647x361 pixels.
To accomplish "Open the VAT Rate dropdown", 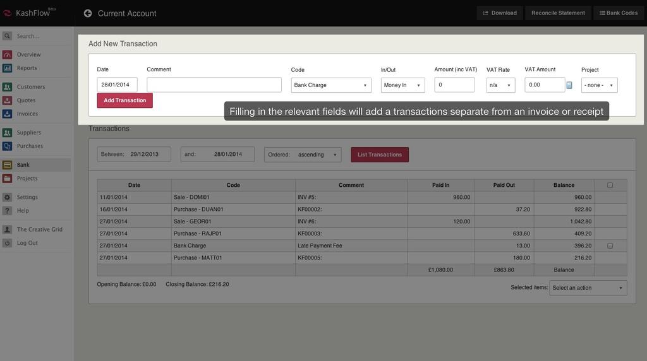I will pyautogui.click(x=500, y=85).
